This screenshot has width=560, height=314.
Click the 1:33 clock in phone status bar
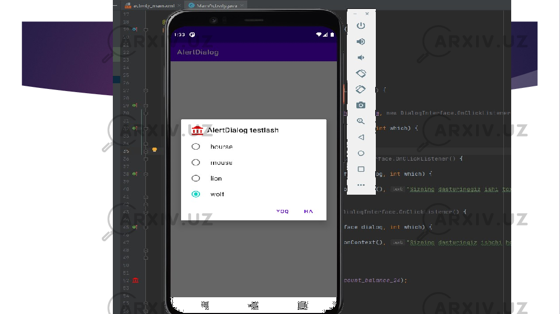[179, 35]
